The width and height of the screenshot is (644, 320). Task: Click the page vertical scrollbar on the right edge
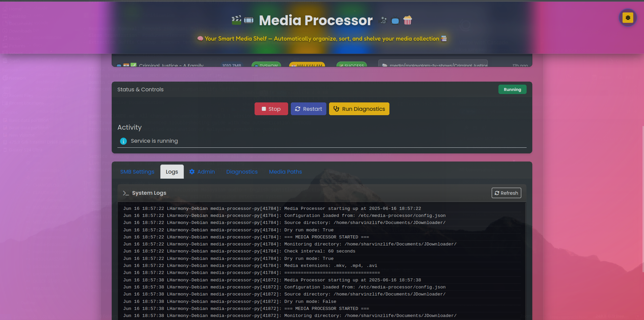643,199
